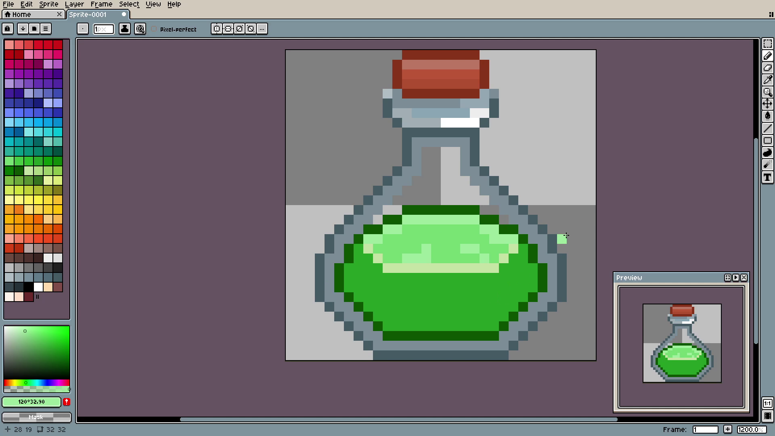Open the palette options hamburger menu
This screenshot has width=775, height=436.
click(46, 29)
